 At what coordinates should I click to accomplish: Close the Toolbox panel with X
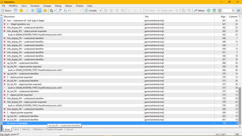point(1,15)
